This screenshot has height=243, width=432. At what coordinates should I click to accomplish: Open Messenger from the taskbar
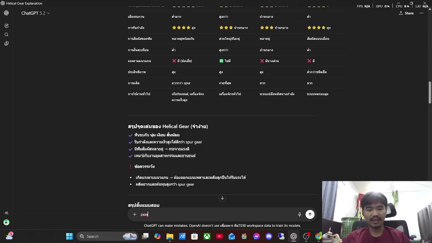(x=256, y=237)
